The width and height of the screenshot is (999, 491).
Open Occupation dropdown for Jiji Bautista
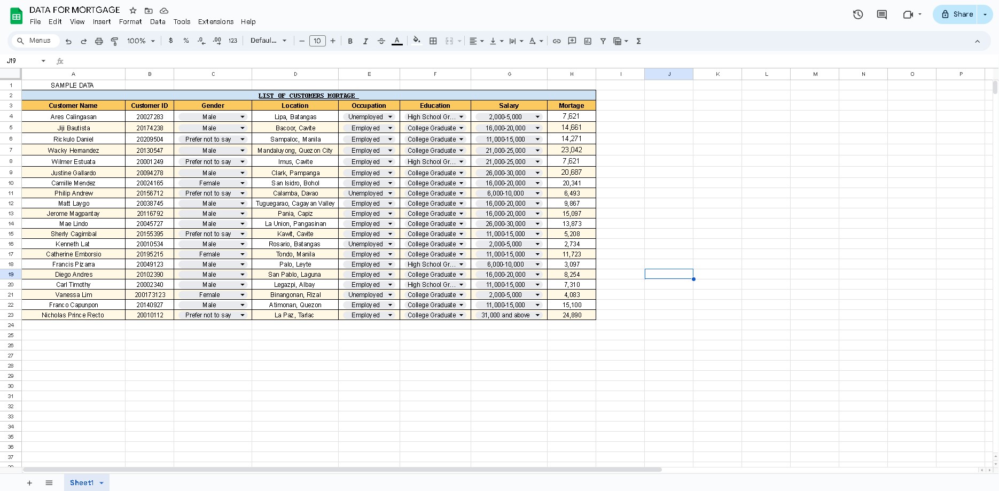click(x=390, y=128)
